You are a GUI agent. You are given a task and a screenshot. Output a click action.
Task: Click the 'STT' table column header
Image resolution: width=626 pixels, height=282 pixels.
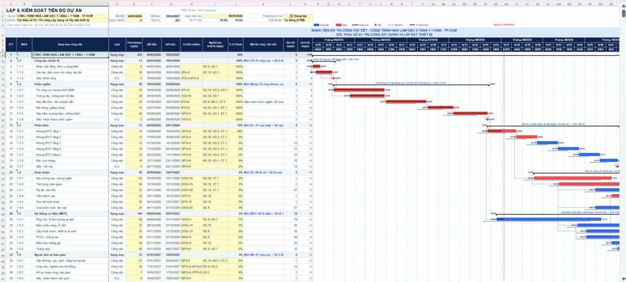coord(11,44)
